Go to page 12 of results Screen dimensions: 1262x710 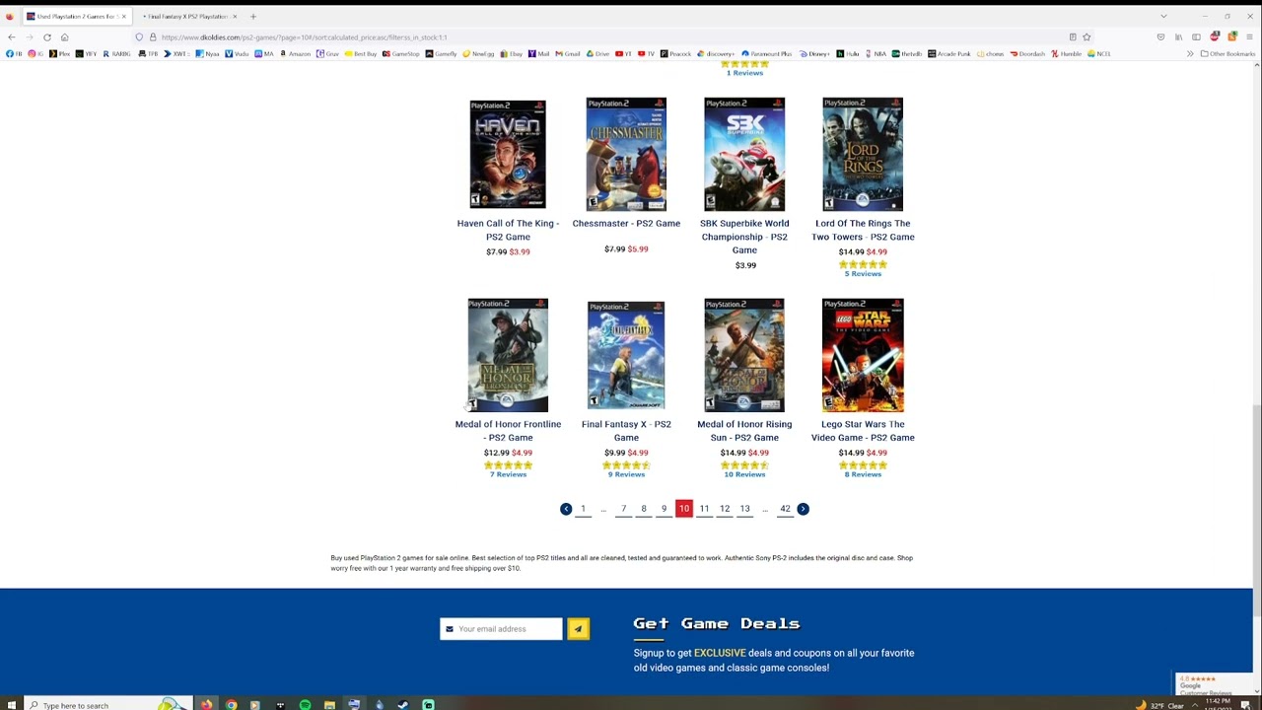click(x=725, y=509)
